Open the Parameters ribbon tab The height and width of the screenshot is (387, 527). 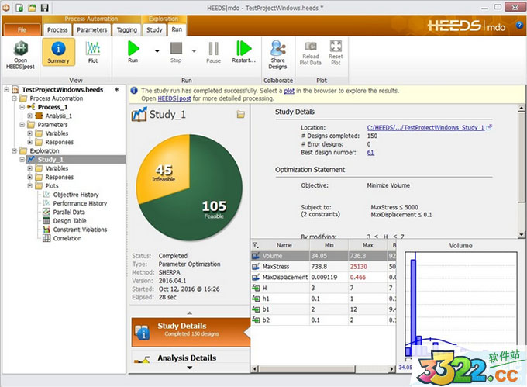(91, 30)
